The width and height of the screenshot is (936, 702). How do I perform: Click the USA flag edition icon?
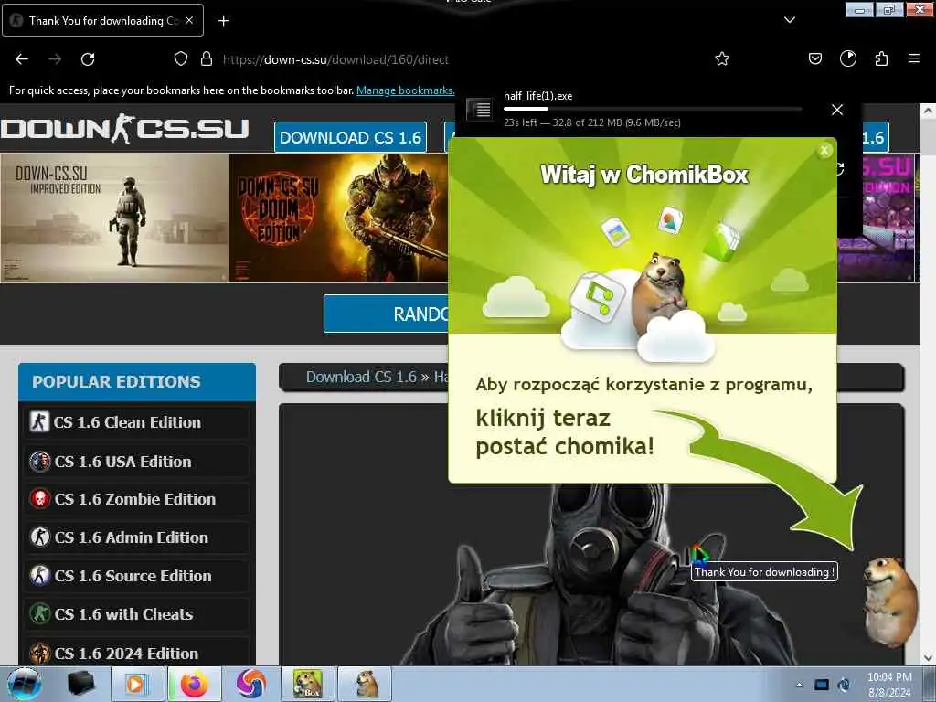pos(40,462)
